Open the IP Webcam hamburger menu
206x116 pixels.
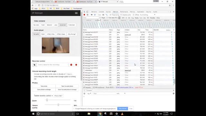point(76,13)
